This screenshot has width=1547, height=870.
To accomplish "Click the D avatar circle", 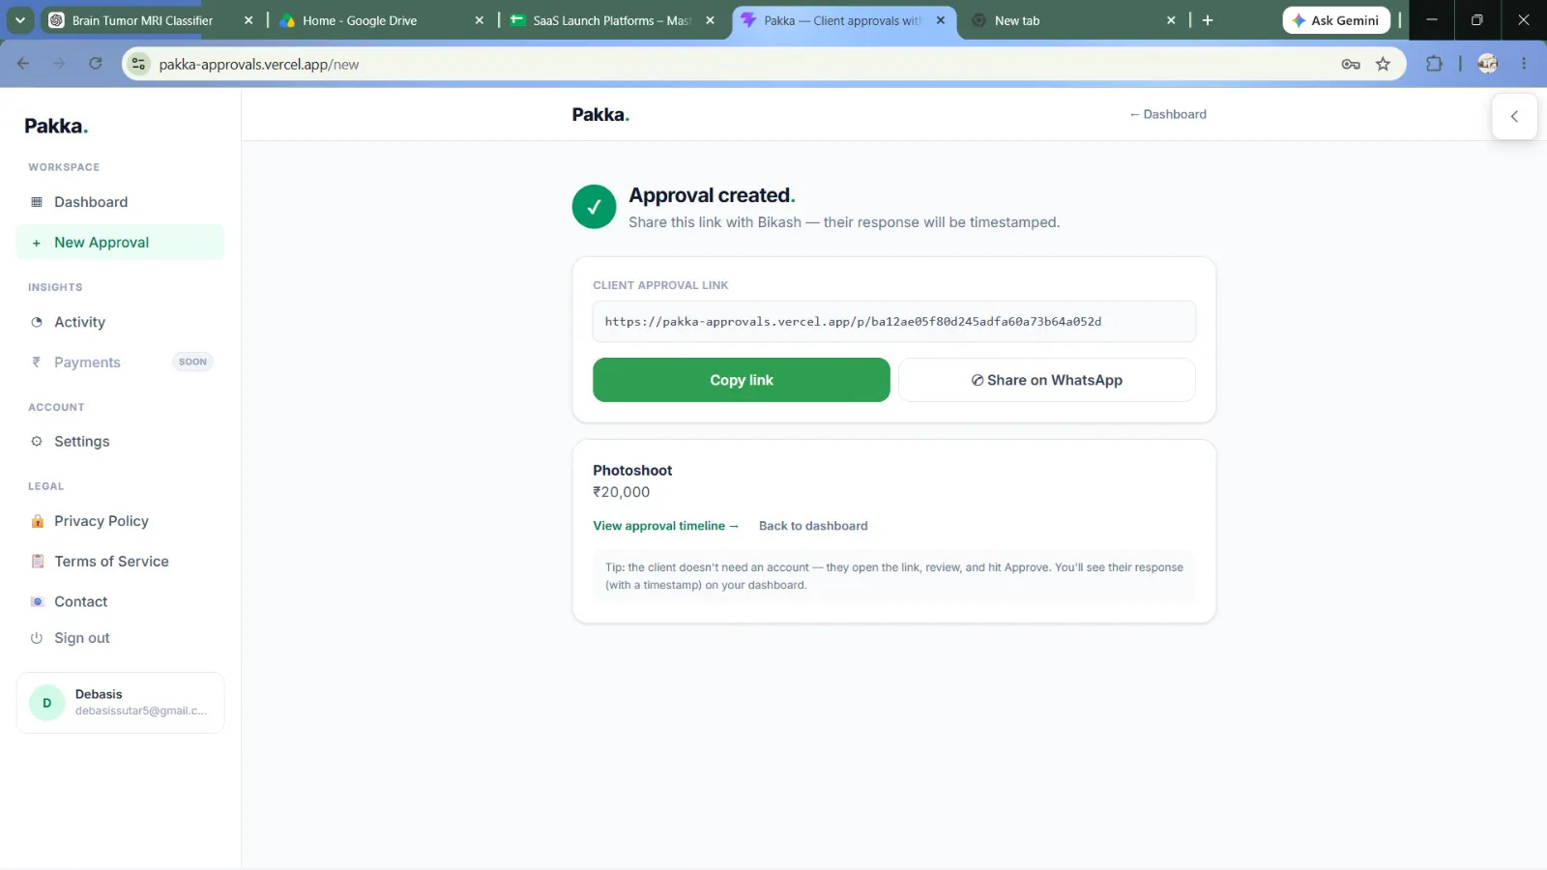I will 46,703.
